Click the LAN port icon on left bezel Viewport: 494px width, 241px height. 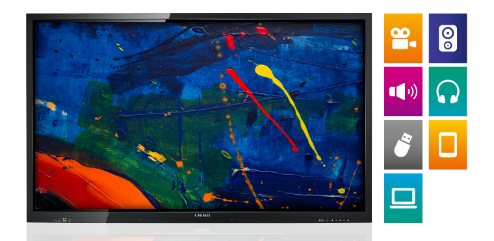coord(64,220)
